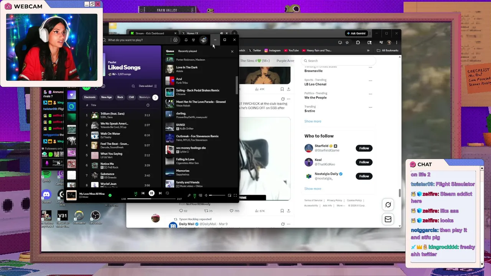Screen dimensions: 491x276
Task: Toggle the Spotify Queue button
Action: pos(194,195)
